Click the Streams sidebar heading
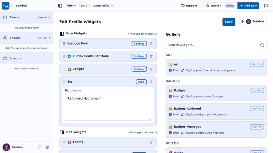Screen dimensions: 273x153 coord(16,58)
